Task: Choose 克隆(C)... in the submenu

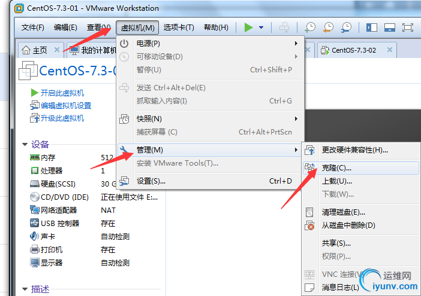Action: [x=361, y=168]
